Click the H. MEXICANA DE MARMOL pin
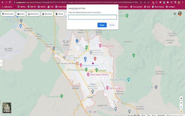 [88, 75]
